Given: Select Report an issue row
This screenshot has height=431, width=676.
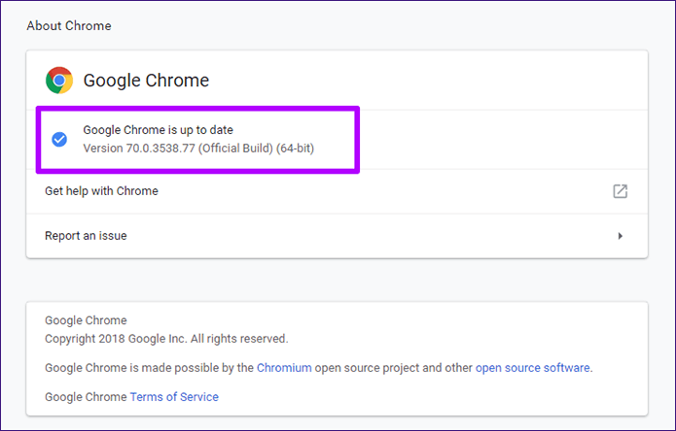Looking at the screenshot, I should (337, 236).
